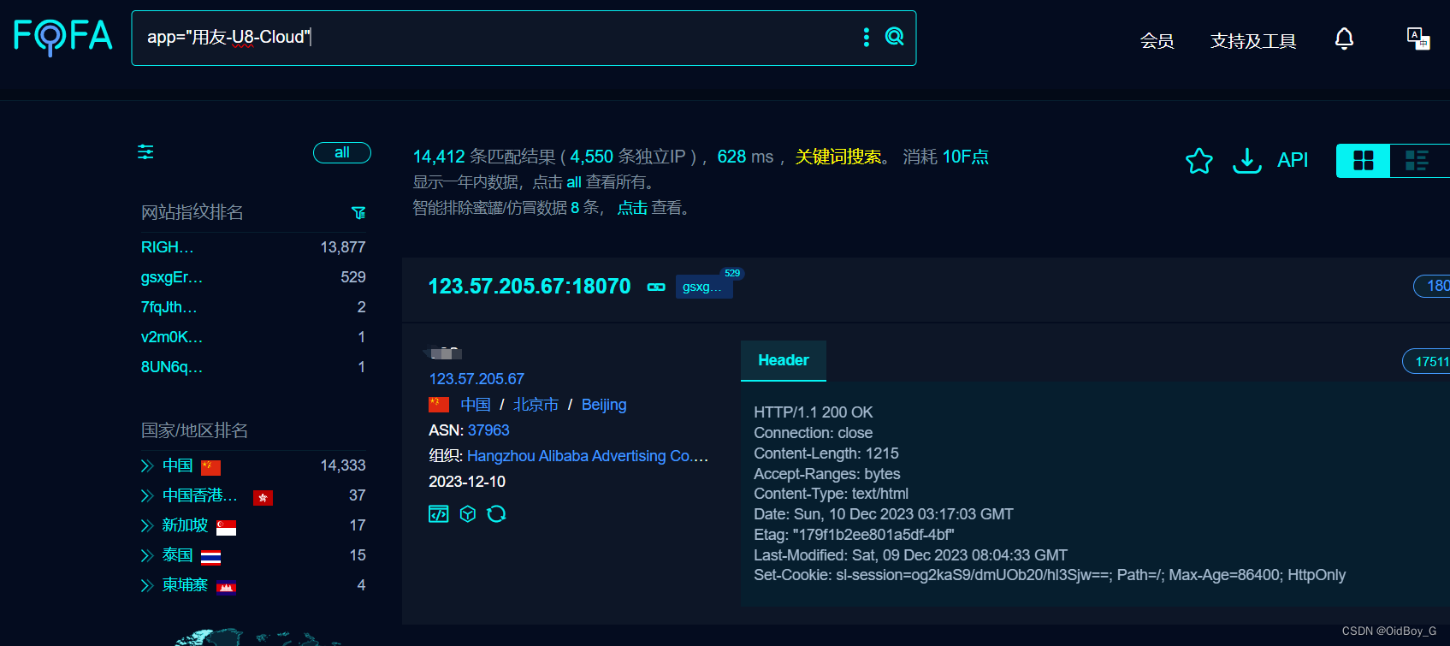Viewport: 1450px width, 646px height.
Task: View website source code icon
Action: click(x=439, y=513)
